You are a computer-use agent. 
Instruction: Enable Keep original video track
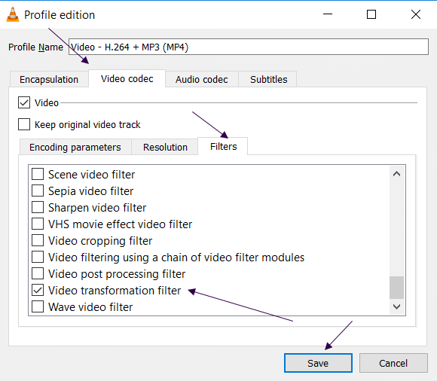(24, 124)
